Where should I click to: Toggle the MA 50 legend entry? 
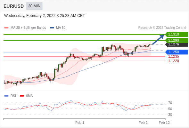58,28
